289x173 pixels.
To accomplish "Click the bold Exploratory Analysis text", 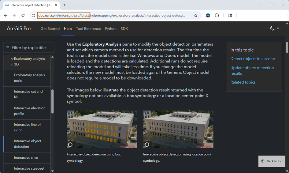I will (102, 44).
